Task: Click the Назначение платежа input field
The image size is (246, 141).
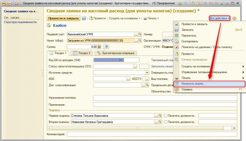Action: 165,98
